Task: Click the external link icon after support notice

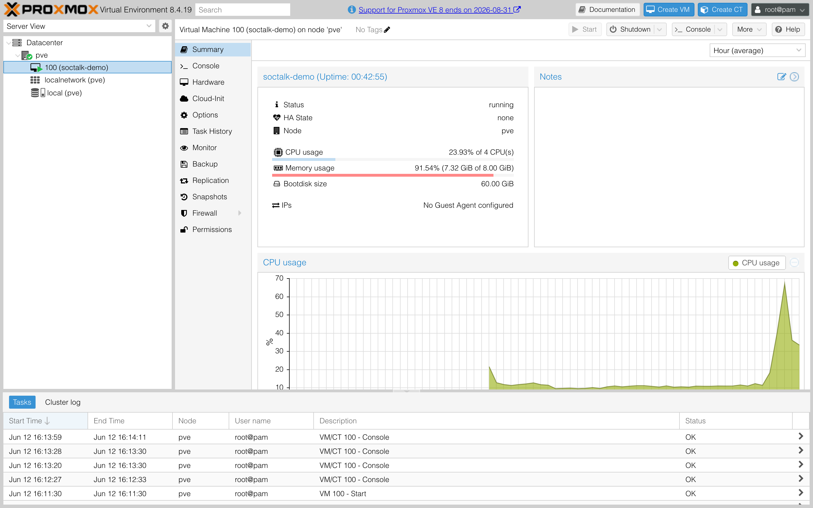Action: (517, 9)
